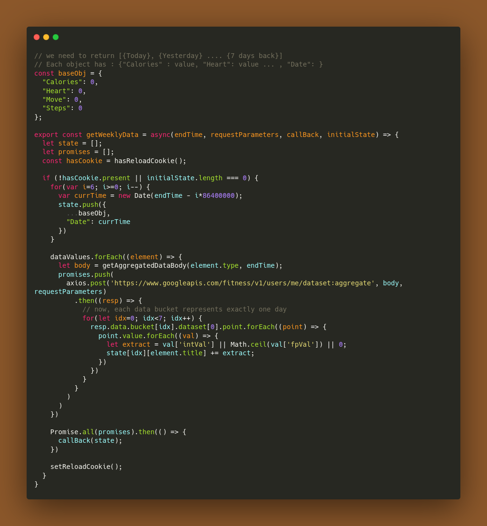Click the "Date": currTime entry
487x526 pixels.
tap(98, 222)
